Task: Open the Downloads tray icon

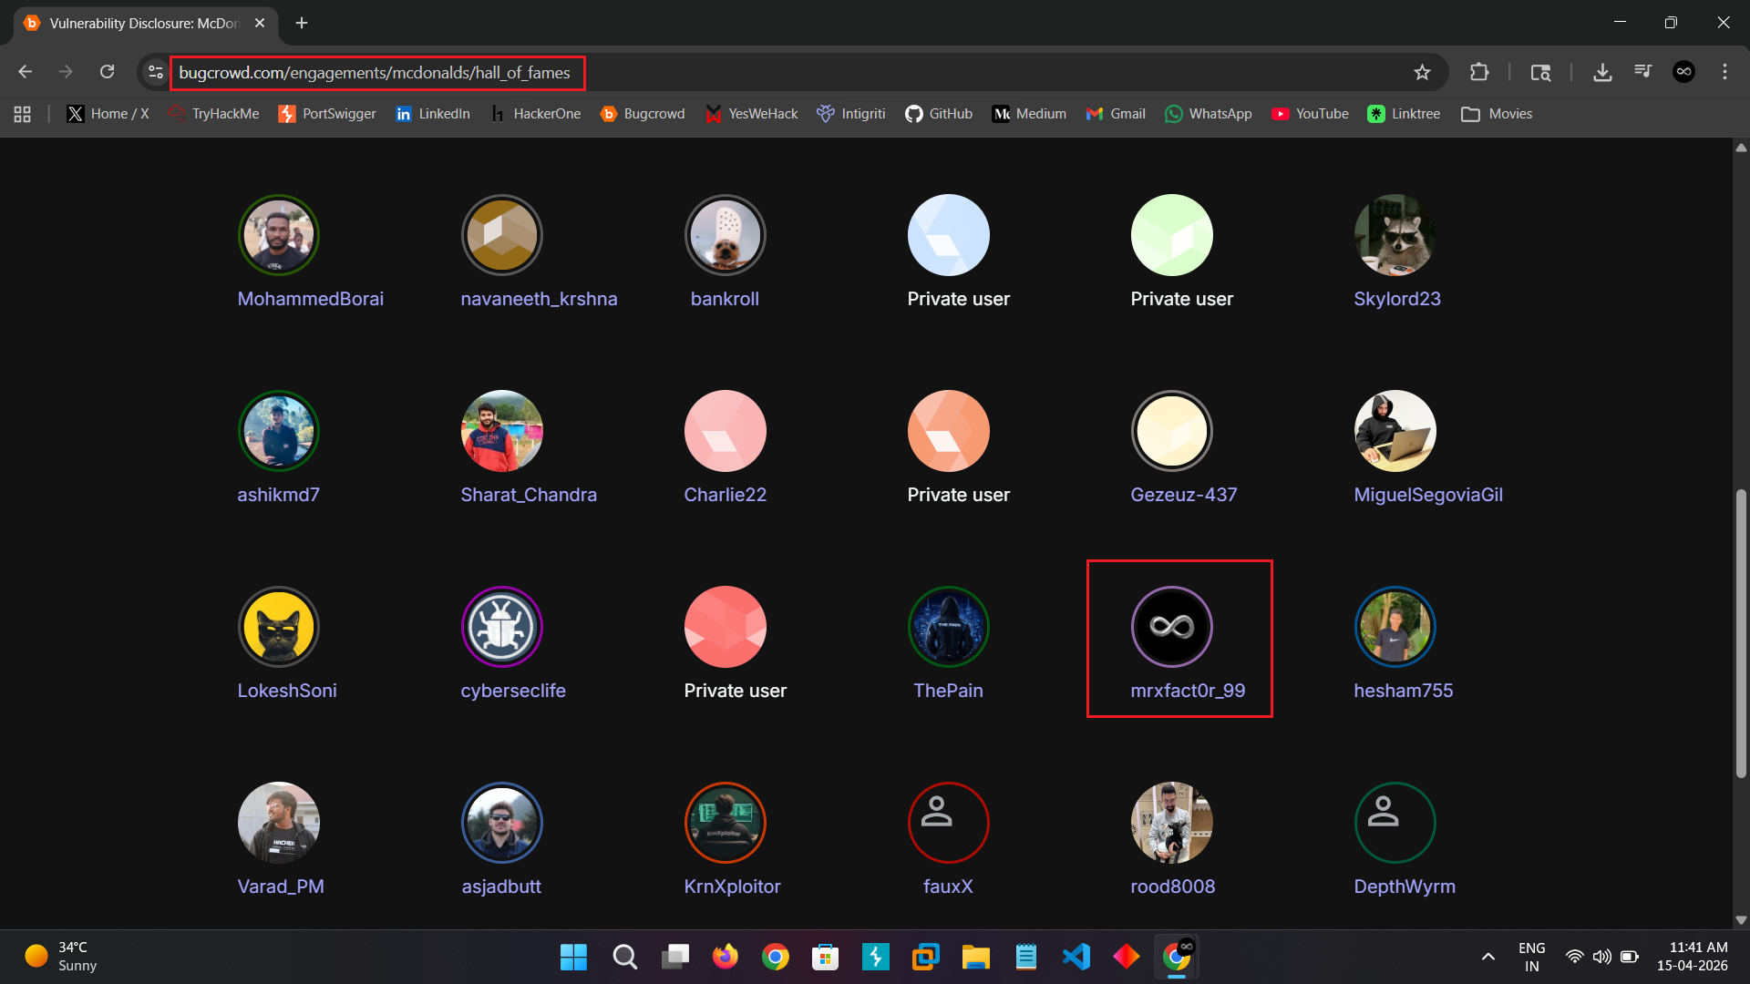Action: pos(1602,72)
